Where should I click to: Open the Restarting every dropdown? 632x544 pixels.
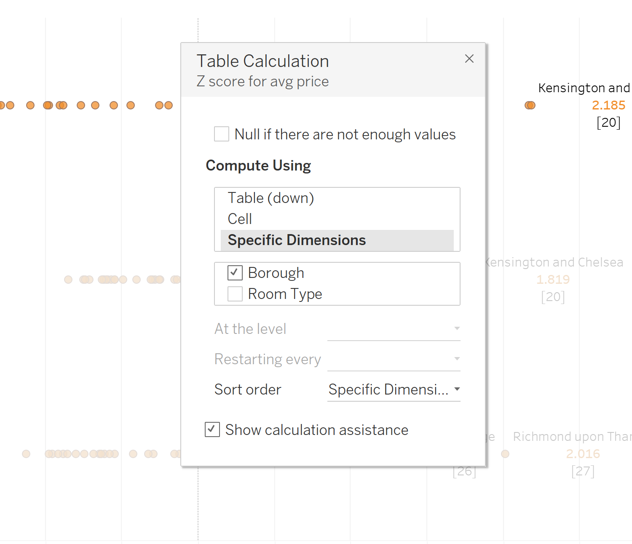point(394,359)
